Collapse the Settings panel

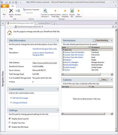tap(58, 110)
